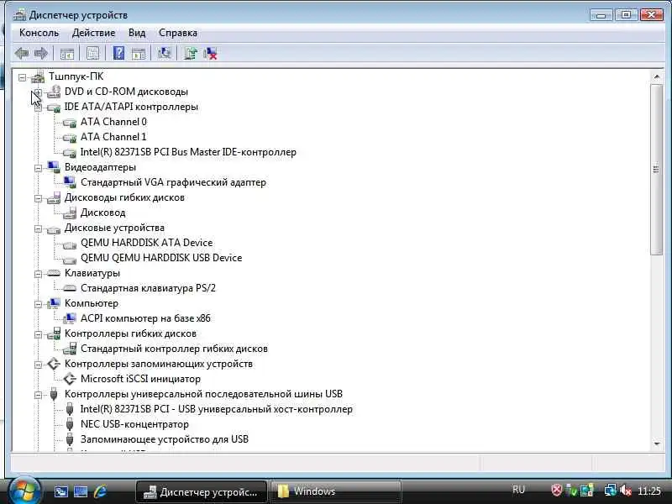This screenshot has height=504, width=672.
Task: Click the Uninstall device red X icon
Action: [x=211, y=54]
